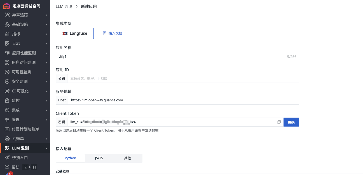
Task: Select the Python configuration tab
Action: (71, 158)
